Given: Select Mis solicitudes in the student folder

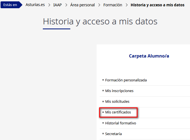Looking at the screenshot, I should [x=117, y=101].
